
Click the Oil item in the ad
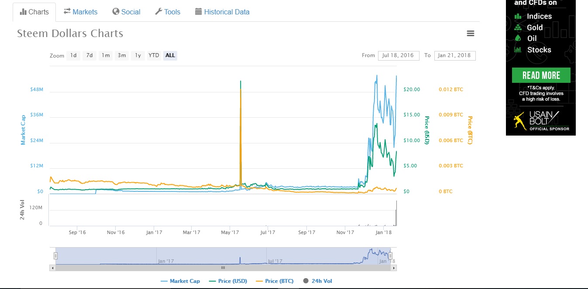coord(526,38)
